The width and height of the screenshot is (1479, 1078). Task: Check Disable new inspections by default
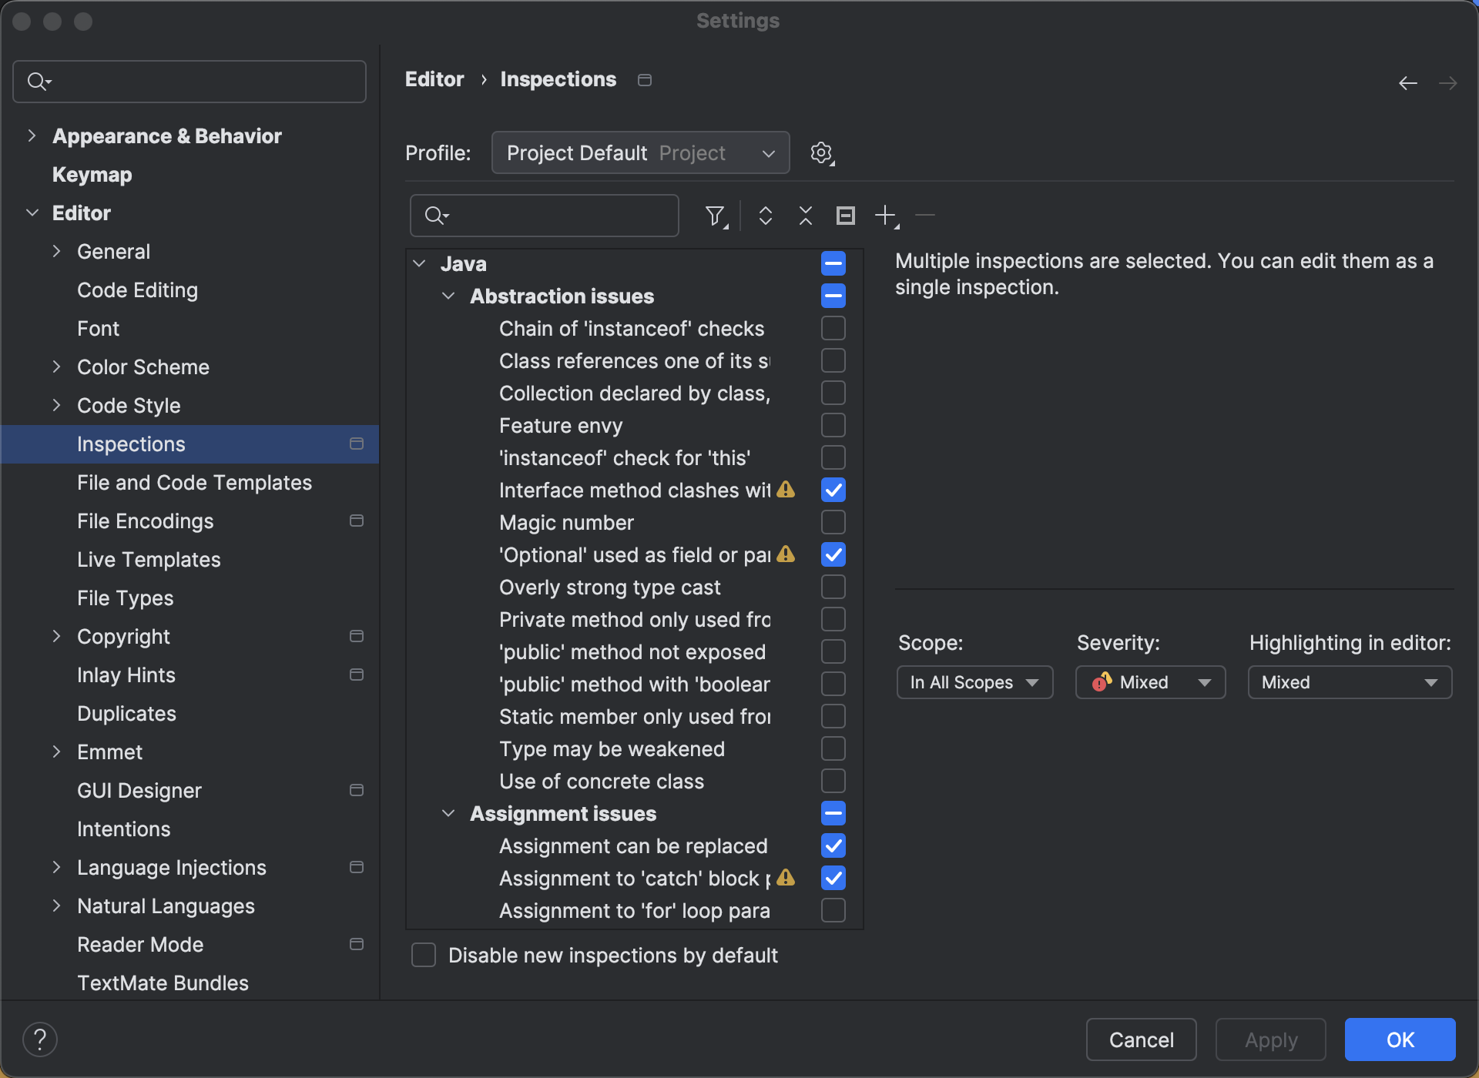pos(424,955)
